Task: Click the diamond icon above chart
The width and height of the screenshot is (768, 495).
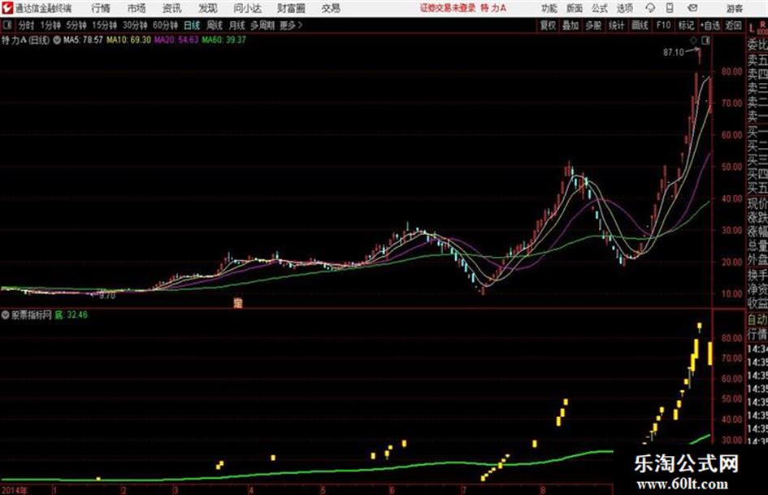Action: (693, 41)
